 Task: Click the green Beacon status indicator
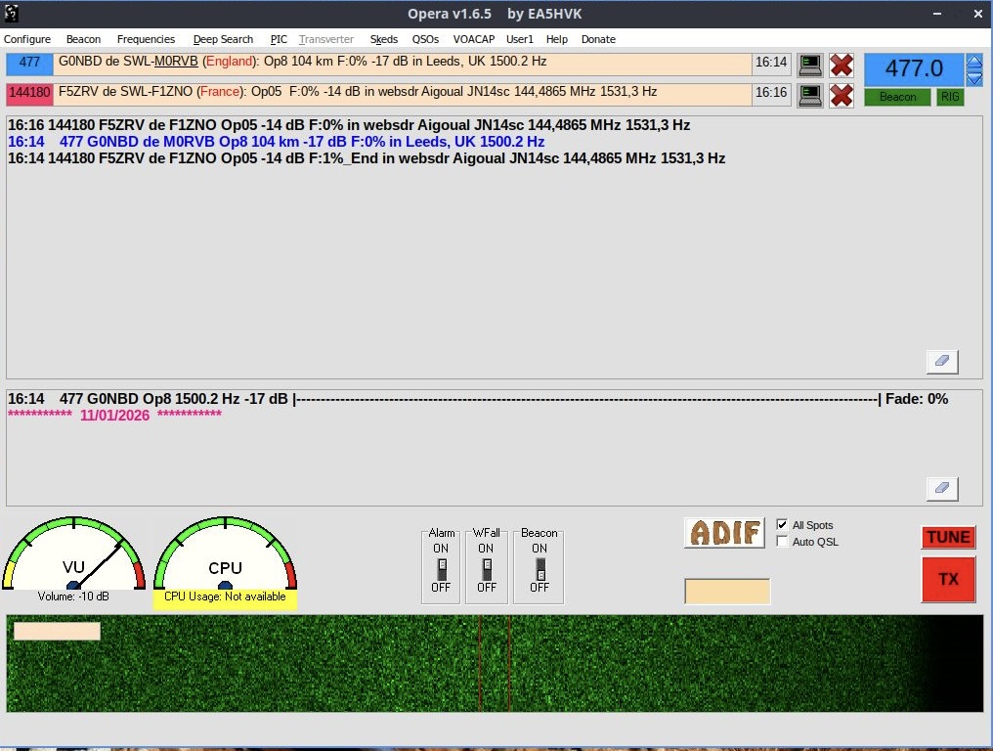[896, 97]
